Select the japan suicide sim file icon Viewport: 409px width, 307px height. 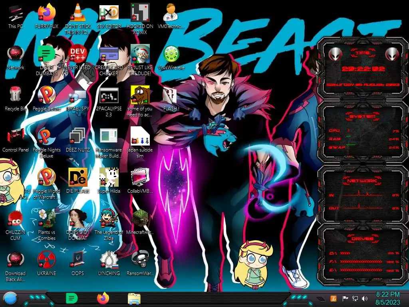pos(140,143)
